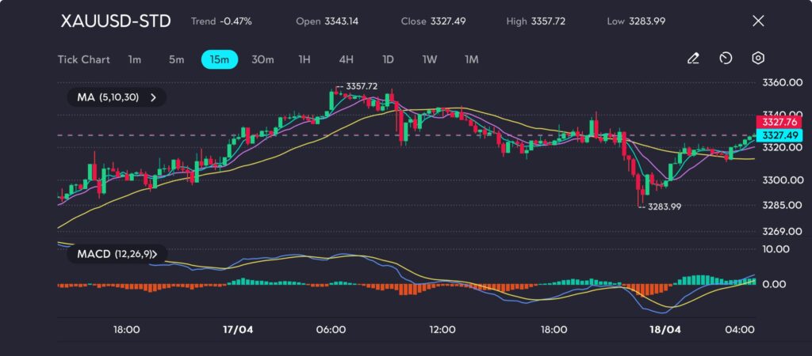Viewport: 812px width, 356px height.
Task: Open chart settings hexagon icon
Action: point(758,59)
